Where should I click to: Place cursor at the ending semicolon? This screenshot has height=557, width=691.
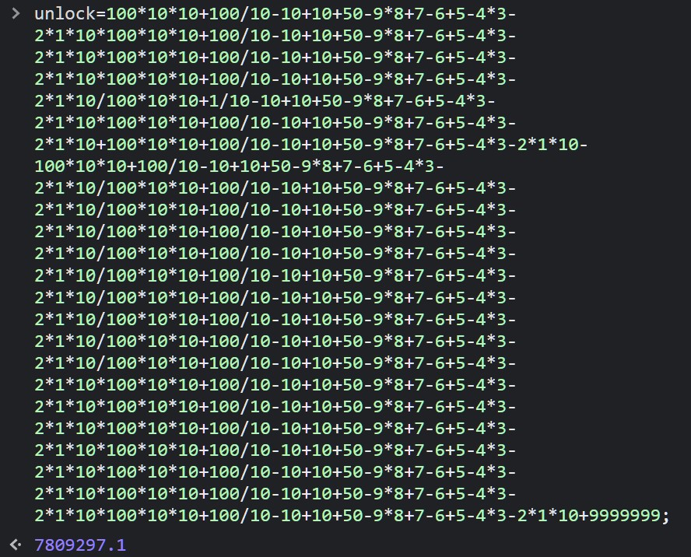coord(665,516)
